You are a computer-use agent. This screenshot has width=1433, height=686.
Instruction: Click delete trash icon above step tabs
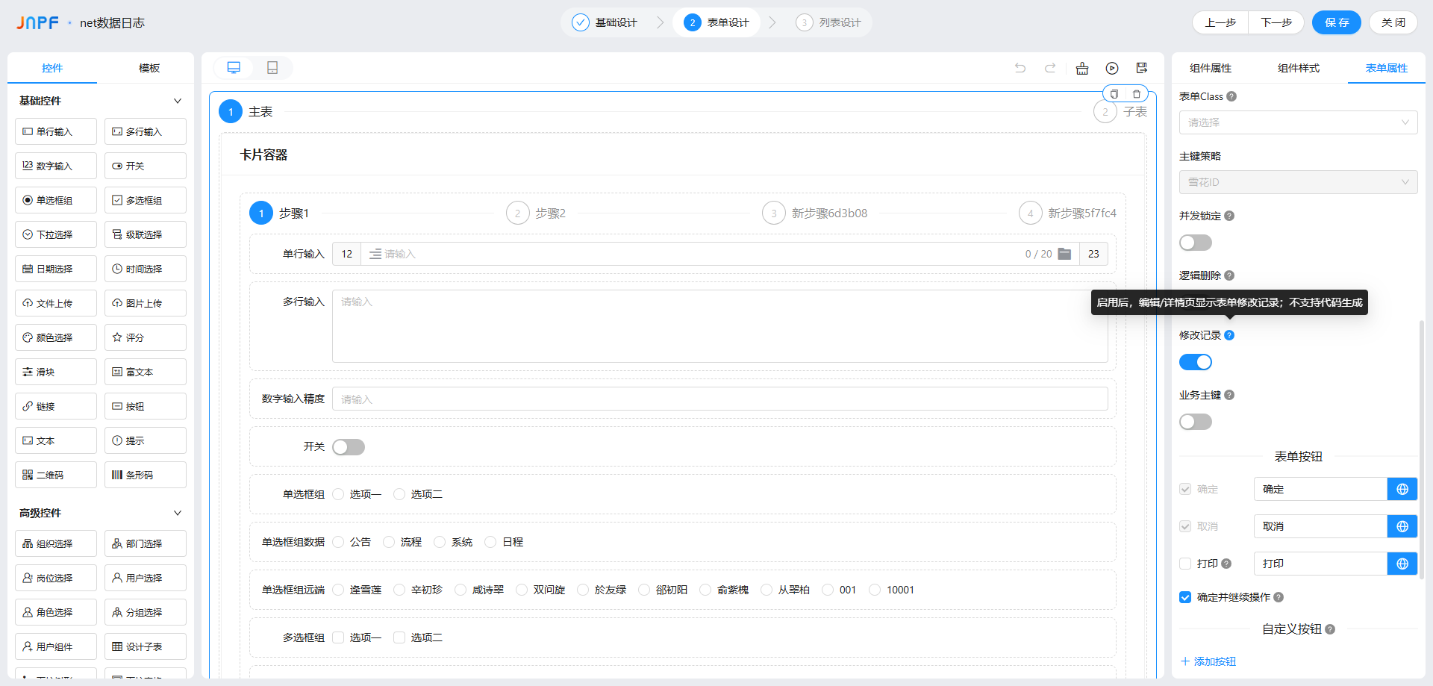coord(1137,94)
